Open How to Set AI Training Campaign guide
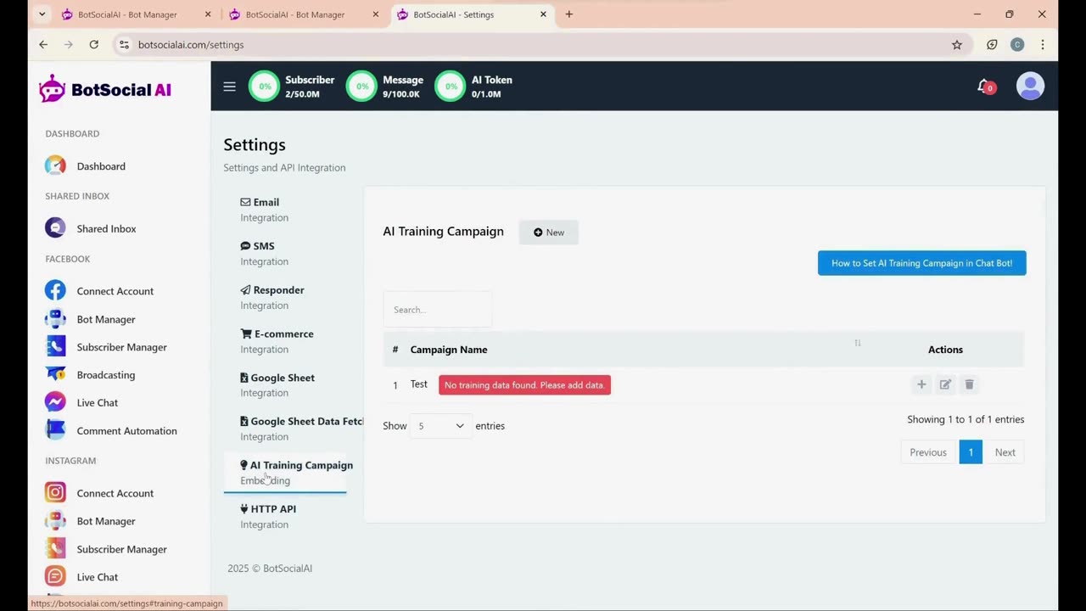The width and height of the screenshot is (1086, 611). tap(922, 263)
